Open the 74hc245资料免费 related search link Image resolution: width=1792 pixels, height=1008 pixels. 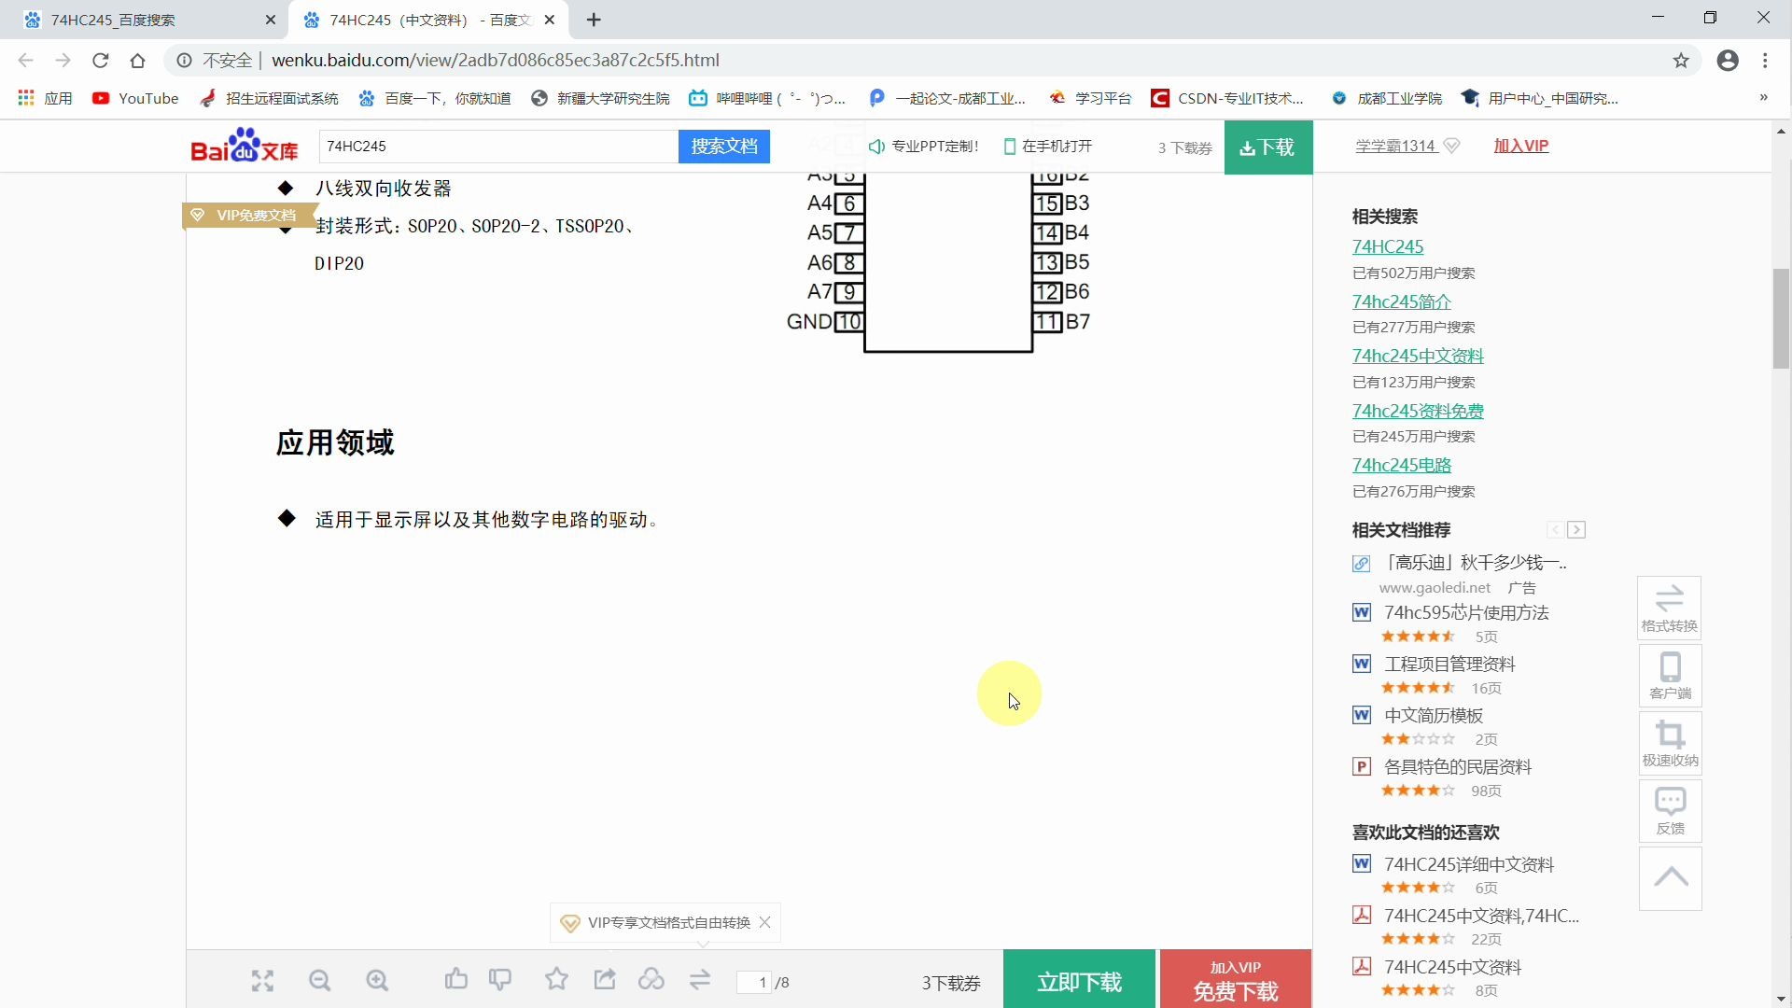coord(1418,411)
